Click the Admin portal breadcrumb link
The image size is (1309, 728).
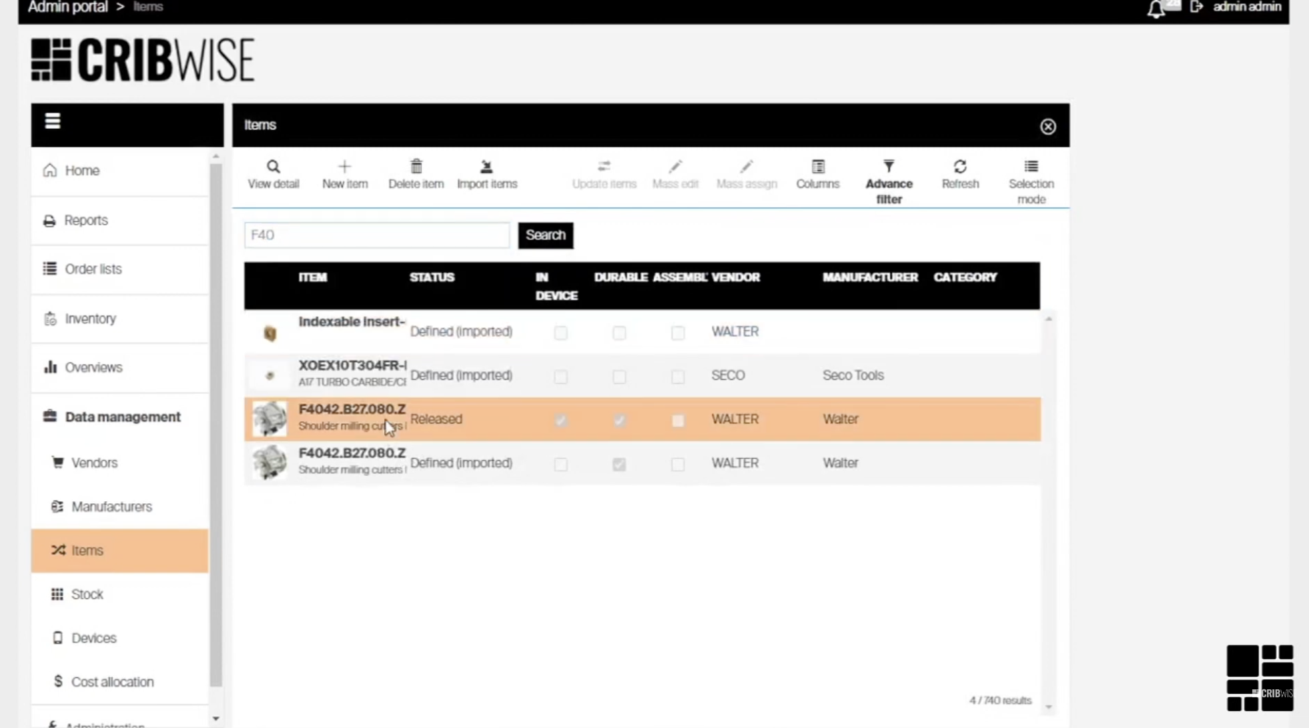tap(67, 7)
